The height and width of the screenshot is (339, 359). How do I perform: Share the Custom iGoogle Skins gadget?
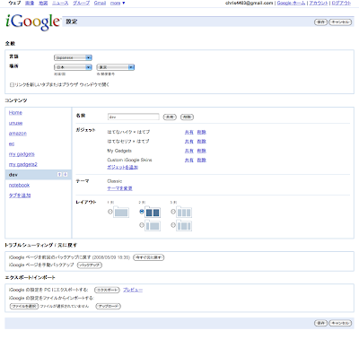click(188, 161)
